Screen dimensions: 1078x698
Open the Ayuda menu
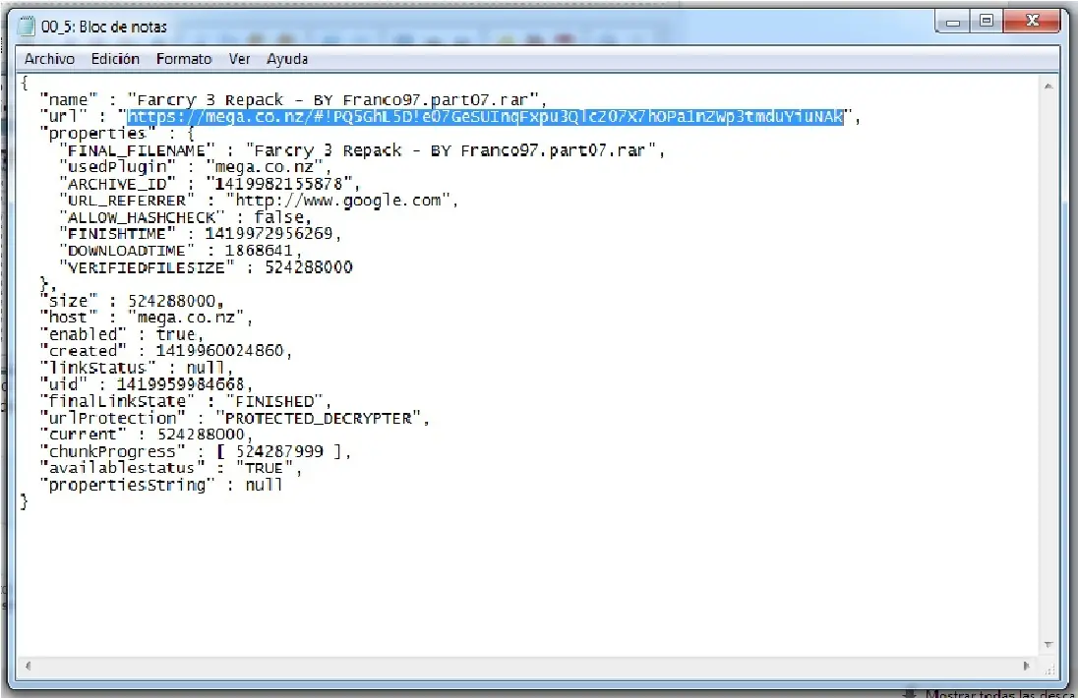point(287,59)
